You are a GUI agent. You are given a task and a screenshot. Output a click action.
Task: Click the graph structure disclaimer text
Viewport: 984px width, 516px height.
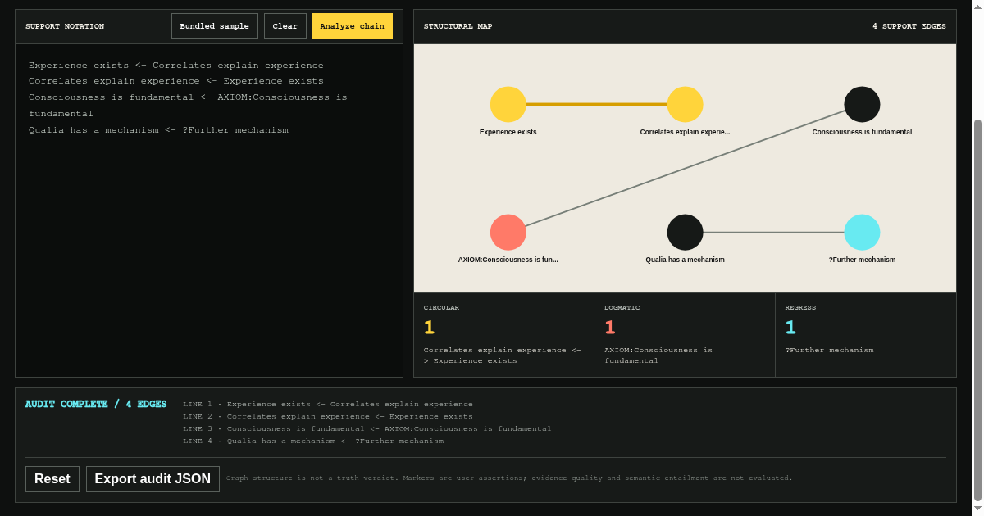pyautogui.click(x=509, y=478)
